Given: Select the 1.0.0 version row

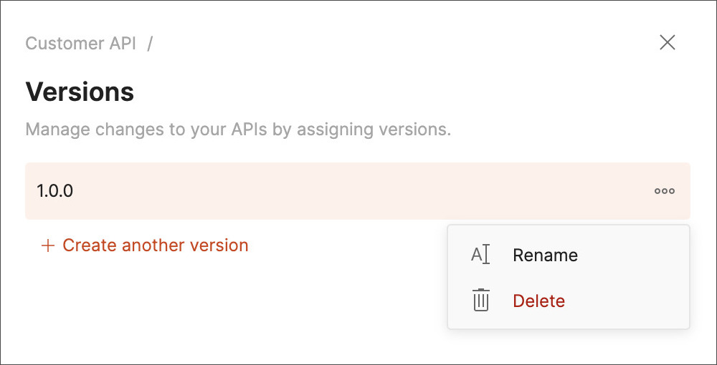Looking at the screenshot, I should [x=358, y=191].
